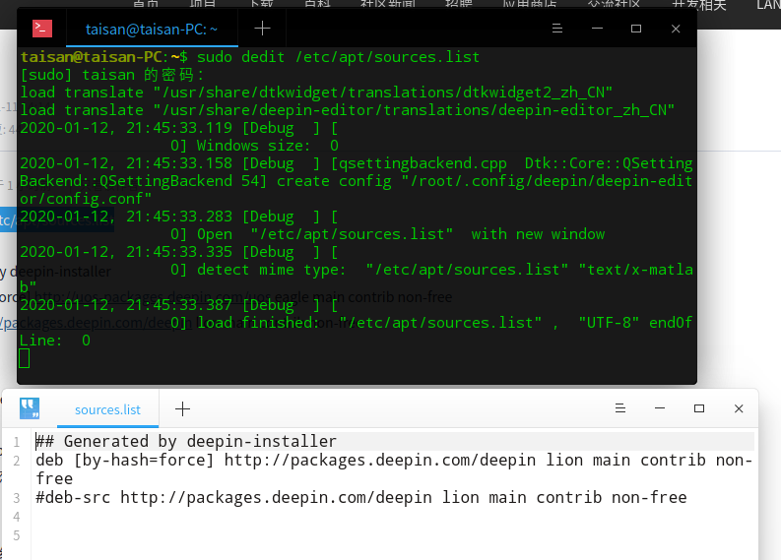
Task: Click the red terminal app icon
Action: [x=42, y=29]
